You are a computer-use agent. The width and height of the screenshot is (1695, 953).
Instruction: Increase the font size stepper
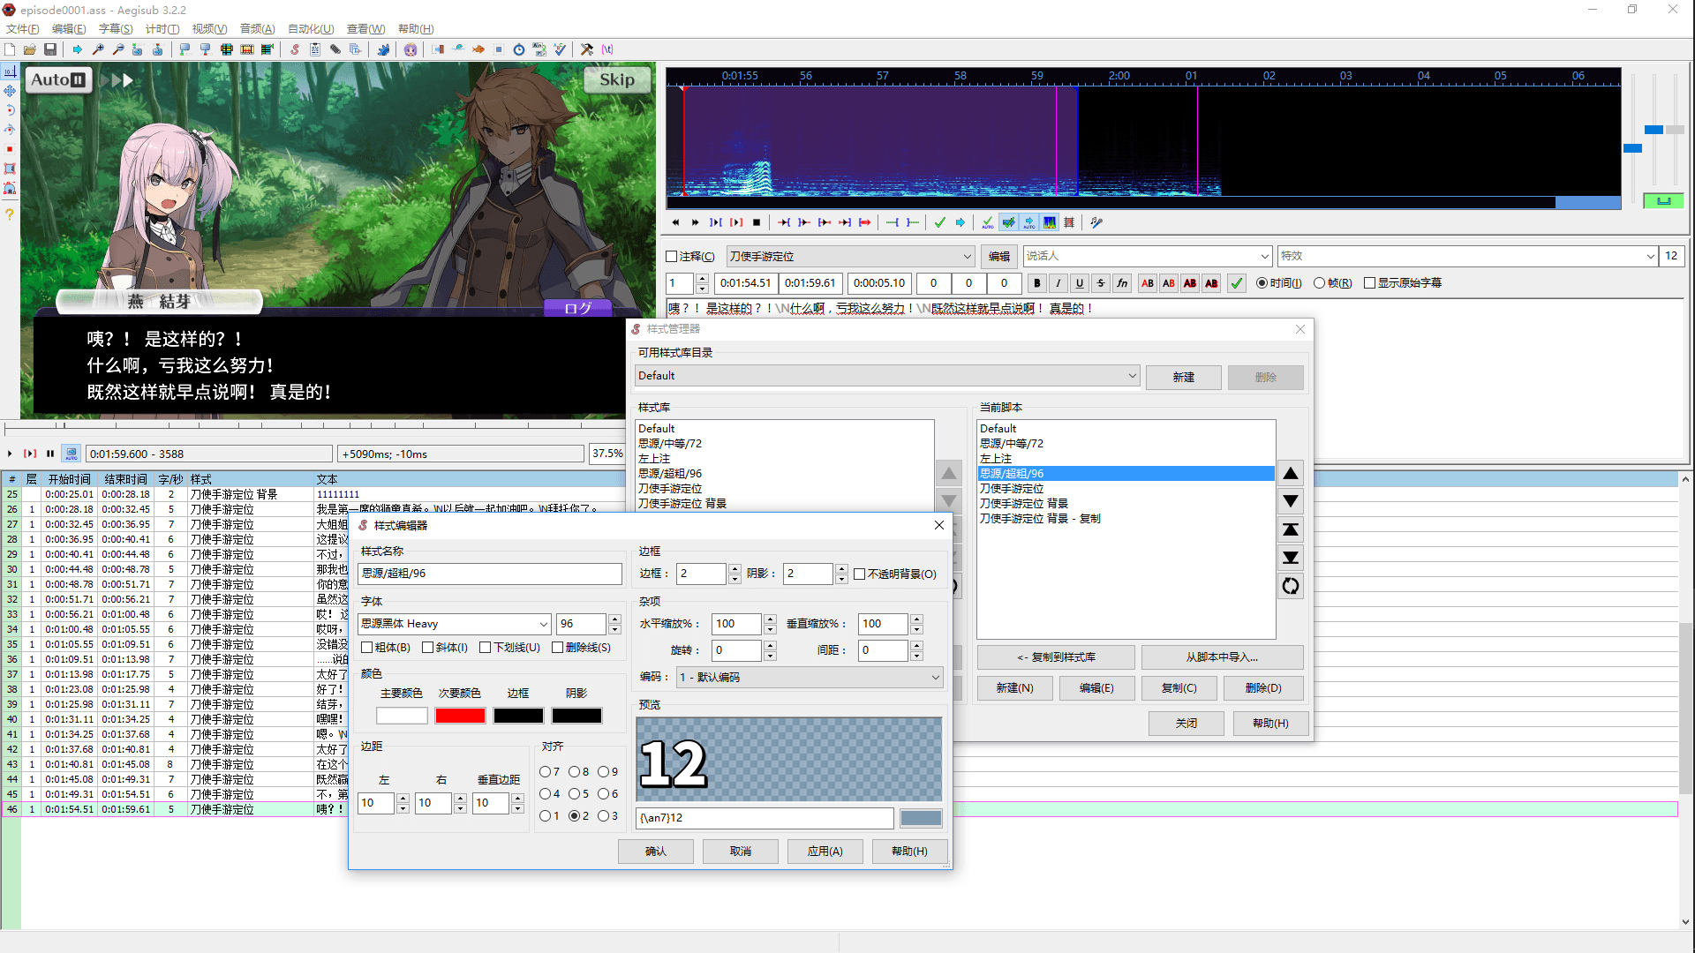614,619
